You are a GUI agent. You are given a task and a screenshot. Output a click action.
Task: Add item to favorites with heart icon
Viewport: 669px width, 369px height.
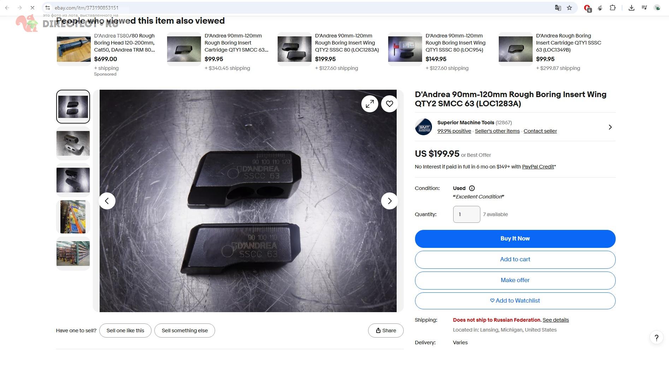coord(389,104)
